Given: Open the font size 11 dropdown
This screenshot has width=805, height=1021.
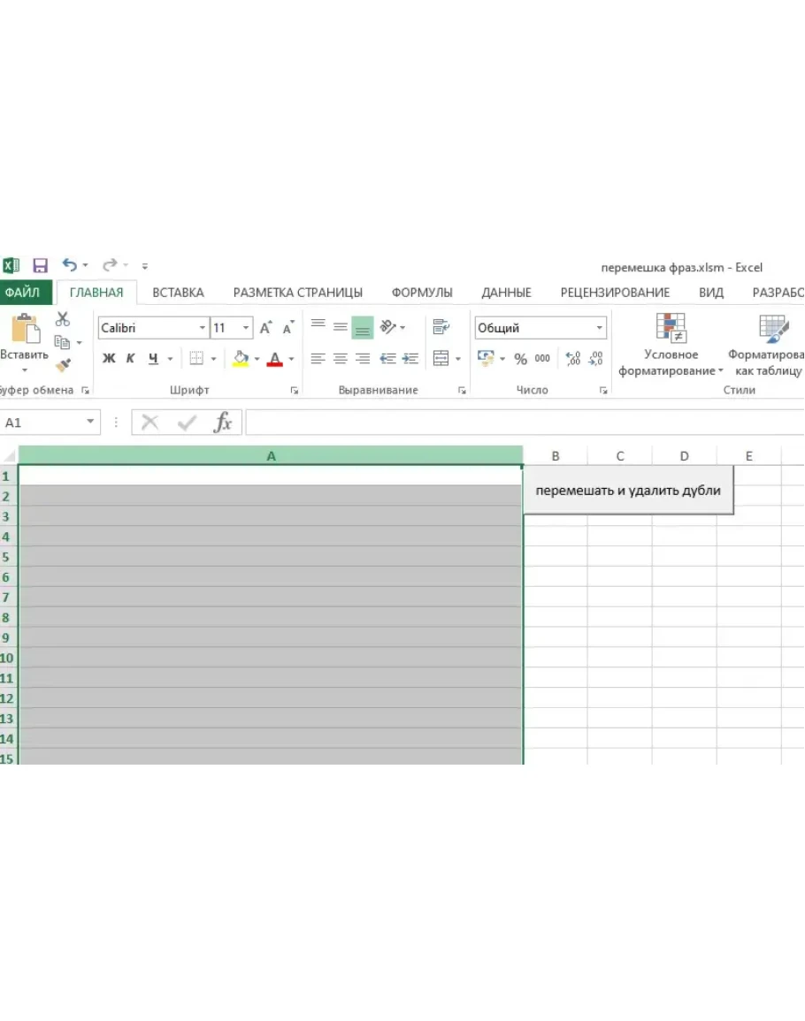Looking at the screenshot, I should click(x=246, y=328).
